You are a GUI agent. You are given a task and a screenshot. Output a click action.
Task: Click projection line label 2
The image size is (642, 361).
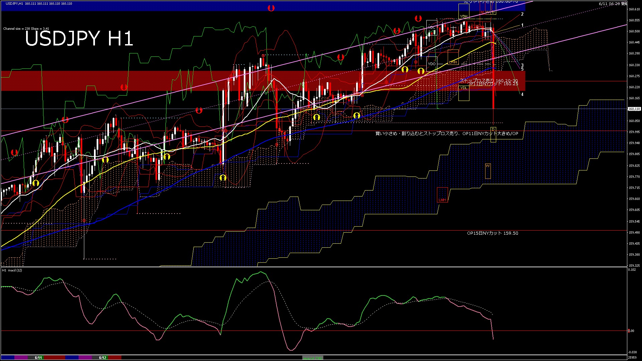522,14
